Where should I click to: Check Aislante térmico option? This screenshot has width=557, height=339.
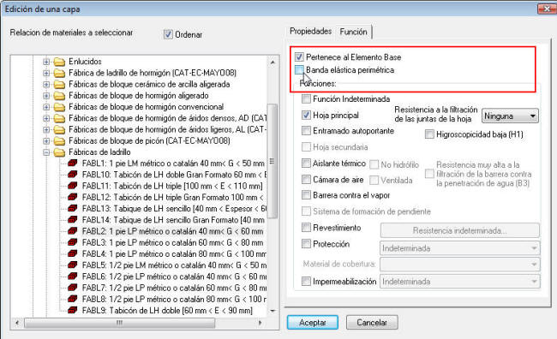pos(306,164)
